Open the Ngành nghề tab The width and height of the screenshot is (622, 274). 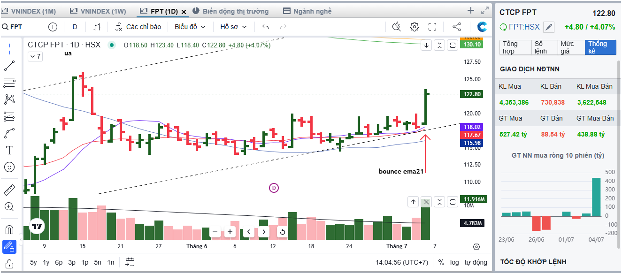[x=308, y=11]
